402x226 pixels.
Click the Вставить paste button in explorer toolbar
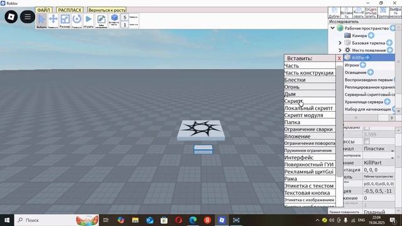coord(346,13)
